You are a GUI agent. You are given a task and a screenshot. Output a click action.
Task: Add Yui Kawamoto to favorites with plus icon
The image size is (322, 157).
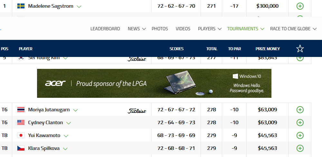click(300, 135)
